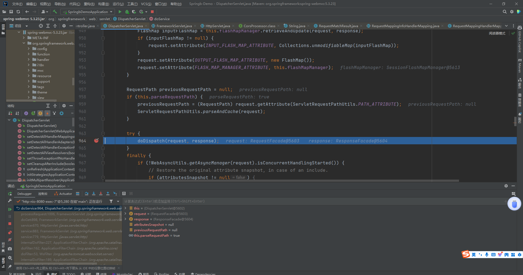Mute breakpoints with the slashed red circle
The width and height of the screenshot is (523, 275).
tap(10, 240)
